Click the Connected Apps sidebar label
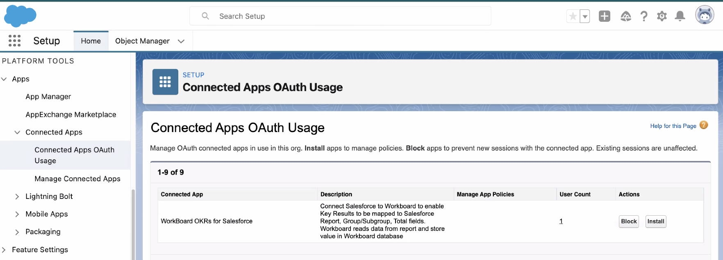Image resolution: width=723 pixels, height=260 pixels. pos(54,132)
